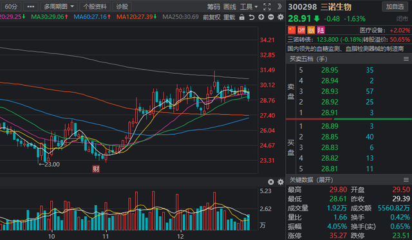
Task: Click the fullscreen expand chart icon
Action: (x=267, y=7)
